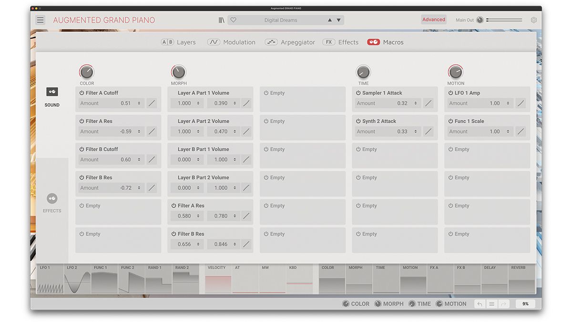Open the hamburger main menu
Viewport: 572px width, 322px height.
(41, 20)
